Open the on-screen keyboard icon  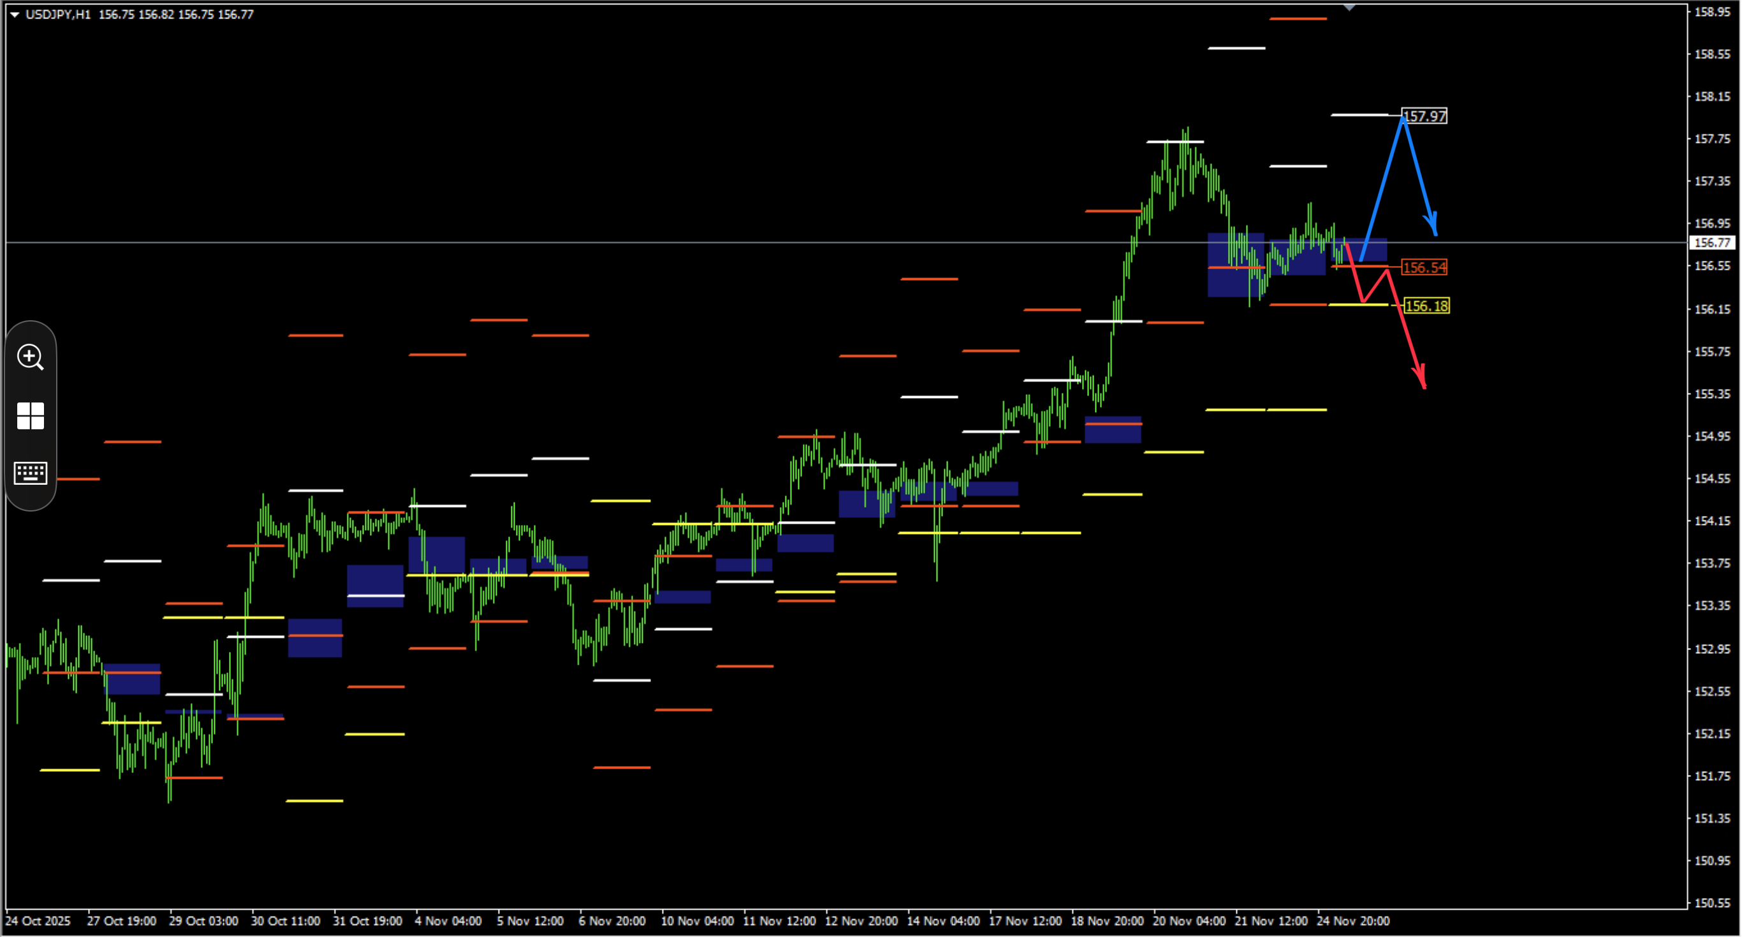31,473
